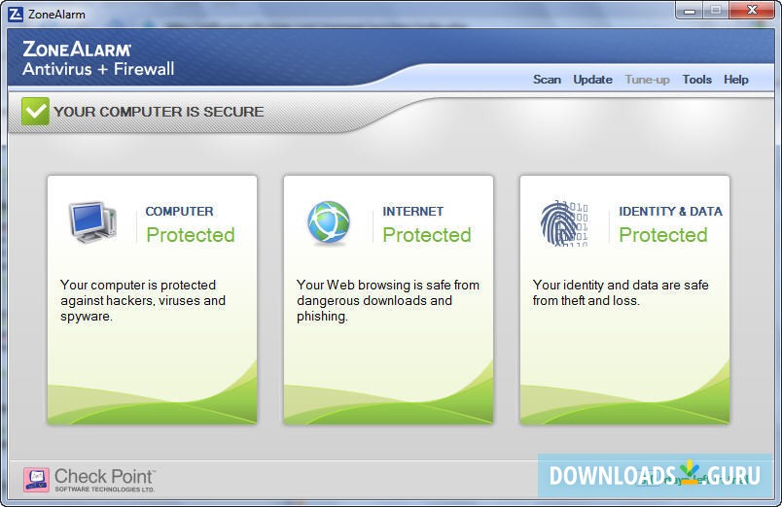Click 'Your computer is protected against hackers' text
This screenshot has width=782, height=507.
click(143, 300)
